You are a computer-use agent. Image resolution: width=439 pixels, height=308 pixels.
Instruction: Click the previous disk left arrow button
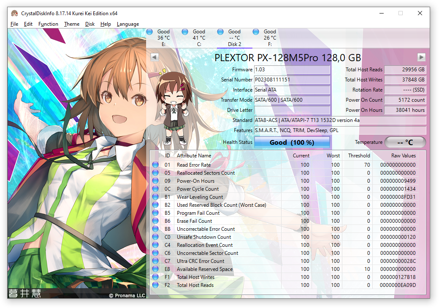tap(154, 57)
